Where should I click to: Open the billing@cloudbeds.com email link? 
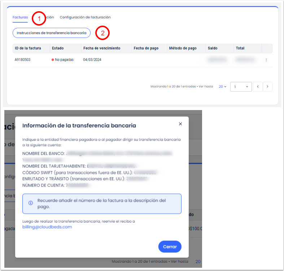[x=47, y=227]
